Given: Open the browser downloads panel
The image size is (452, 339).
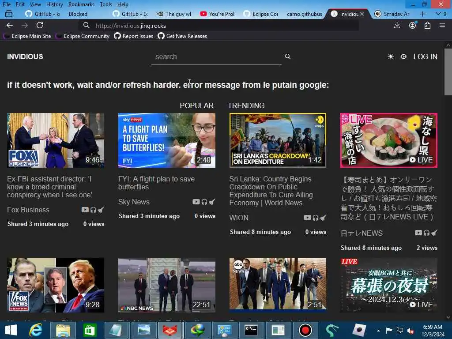Looking at the screenshot, I should [397, 25].
